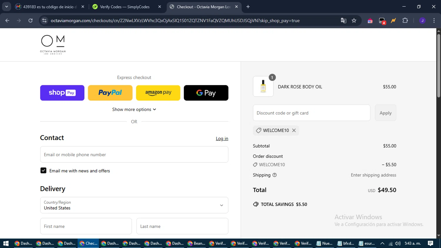Open the tab search dropdown arrow
This screenshot has width=441, height=248.
[6, 7]
